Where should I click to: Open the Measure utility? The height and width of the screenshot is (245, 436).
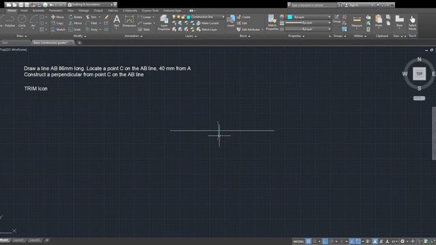point(357,21)
